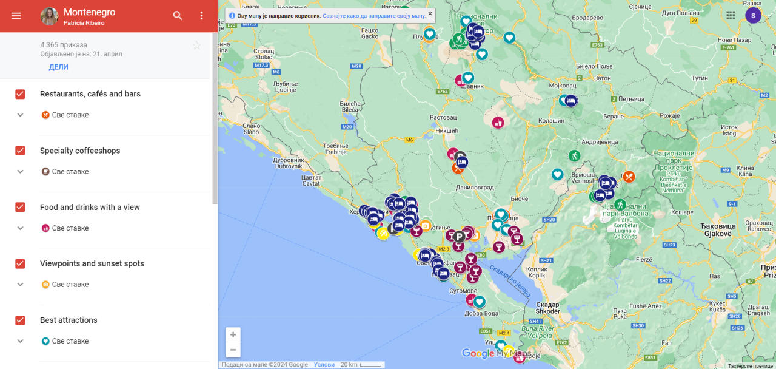Click the teal heart marker near Vermosh
The image size is (776, 369).
(x=557, y=175)
